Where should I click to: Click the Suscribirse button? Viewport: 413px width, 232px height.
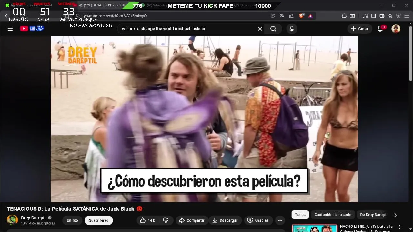(x=99, y=220)
